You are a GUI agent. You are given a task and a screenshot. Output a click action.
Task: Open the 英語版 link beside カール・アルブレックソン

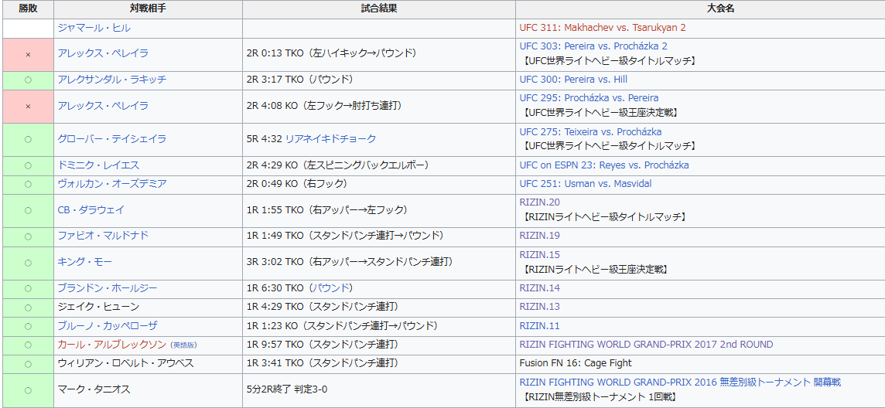(x=185, y=345)
